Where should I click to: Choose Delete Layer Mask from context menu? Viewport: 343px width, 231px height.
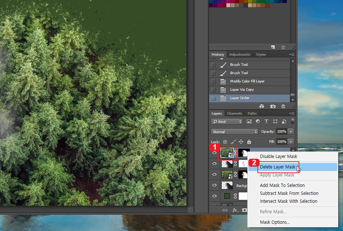pos(293,167)
